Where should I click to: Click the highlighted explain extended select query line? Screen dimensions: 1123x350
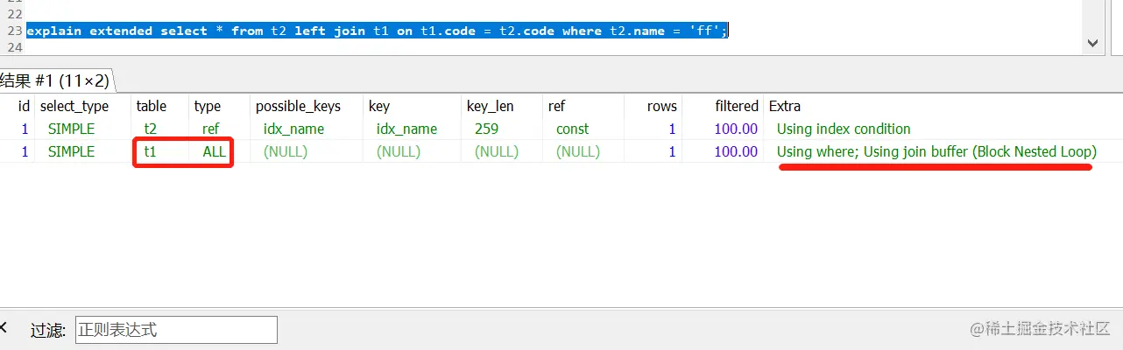click(378, 31)
